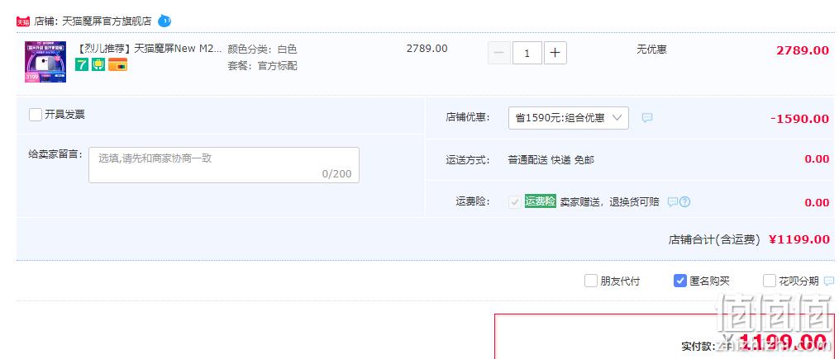Click the 0.00 shipping fee value
Viewport: 839px width, 359px height.
click(x=817, y=159)
